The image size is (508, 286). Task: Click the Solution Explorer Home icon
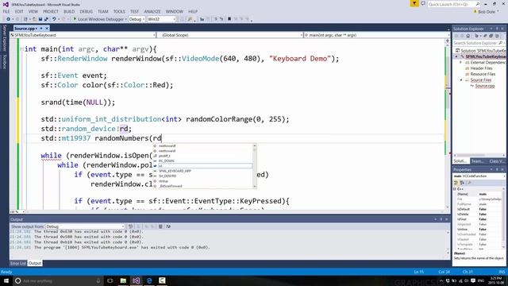(x=468, y=36)
